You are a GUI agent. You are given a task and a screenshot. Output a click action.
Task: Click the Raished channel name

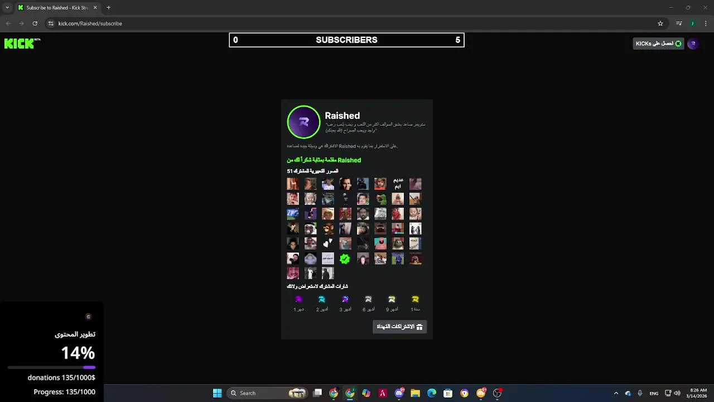[342, 116]
